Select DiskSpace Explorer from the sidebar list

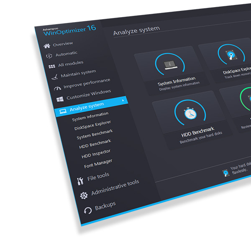pos(92,125)
